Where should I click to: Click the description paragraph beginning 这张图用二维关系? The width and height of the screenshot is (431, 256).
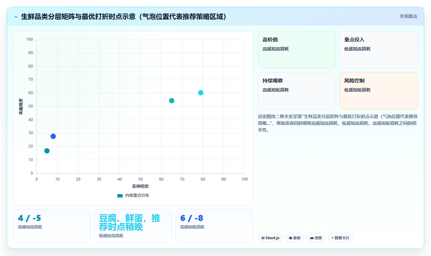coord(338,123)
